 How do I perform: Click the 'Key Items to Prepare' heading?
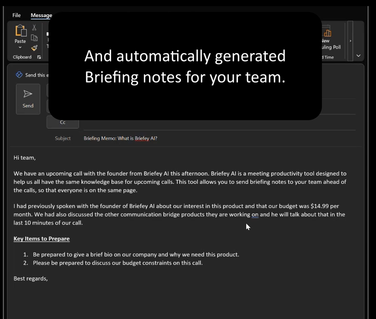pyautogui.click(x=41, y=239)
